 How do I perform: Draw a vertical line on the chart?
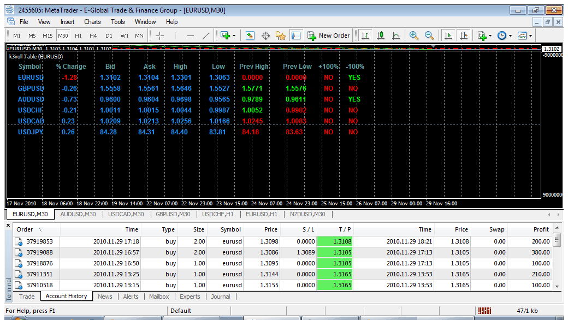click(x=175, y=35)
